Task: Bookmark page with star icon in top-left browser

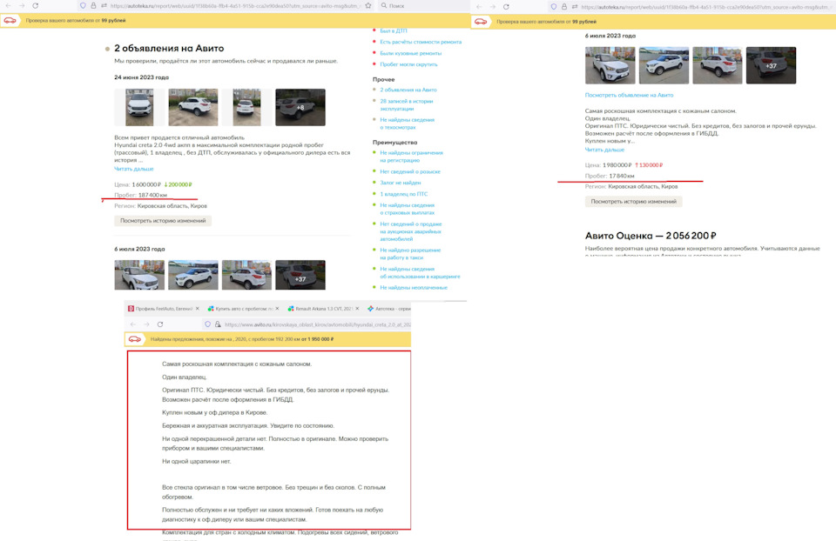Action: (368, 5)
